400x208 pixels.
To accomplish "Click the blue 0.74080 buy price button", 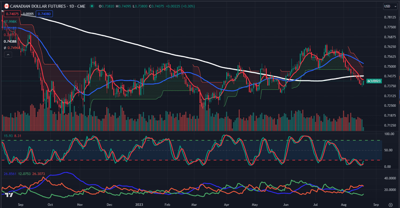I will (x=44, y=14).
